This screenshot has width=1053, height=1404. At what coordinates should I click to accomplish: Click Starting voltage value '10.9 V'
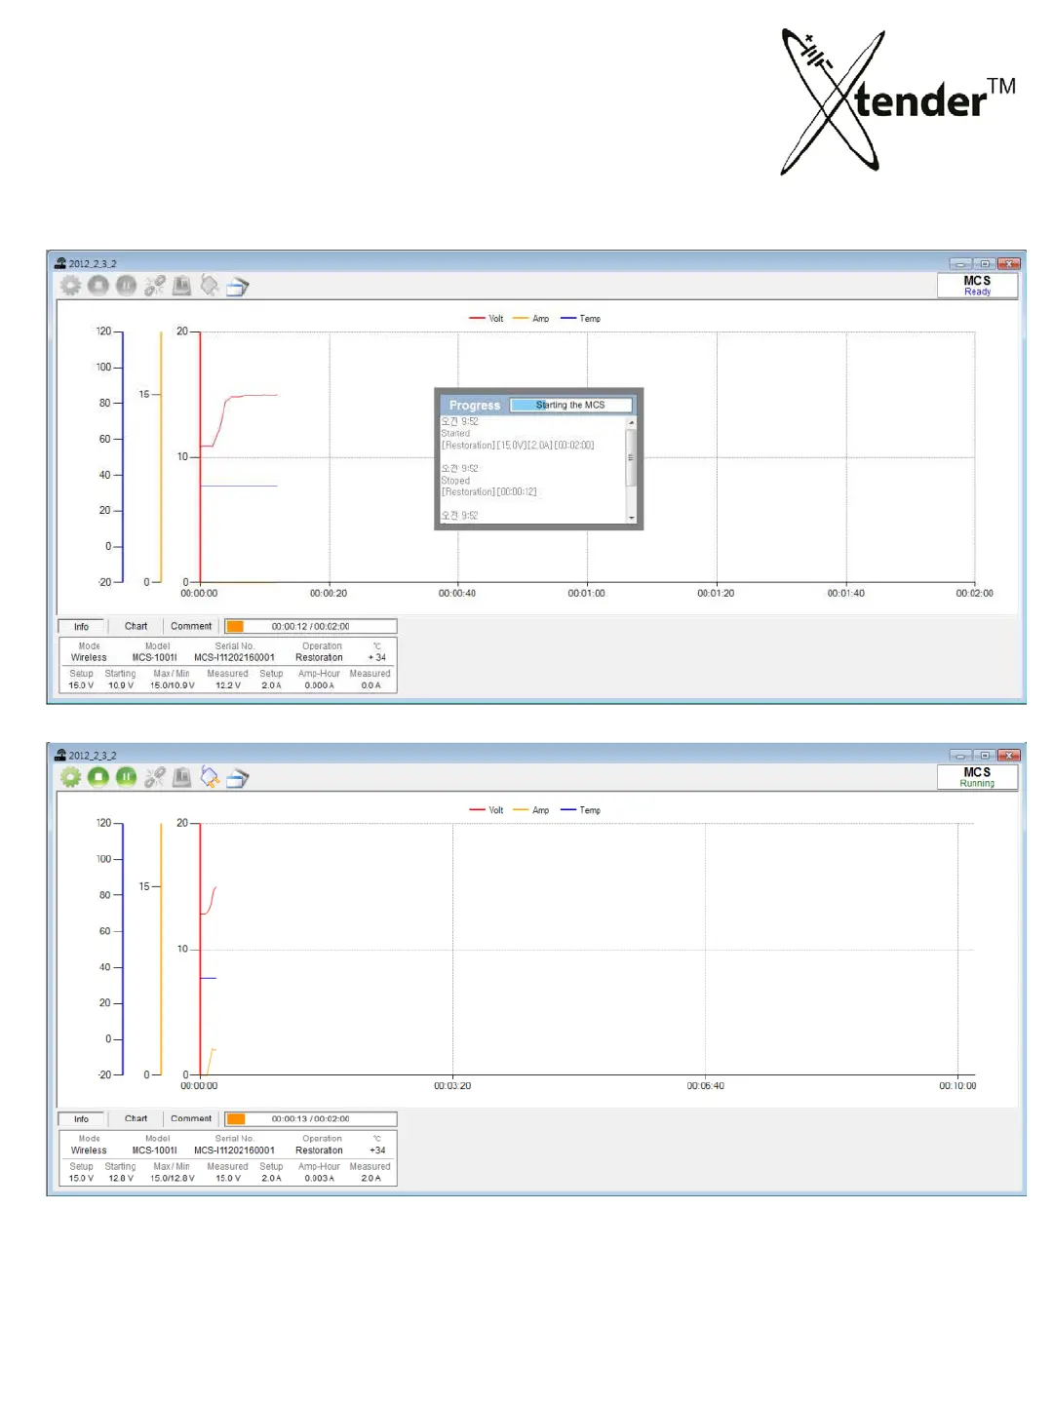(121, 685)
